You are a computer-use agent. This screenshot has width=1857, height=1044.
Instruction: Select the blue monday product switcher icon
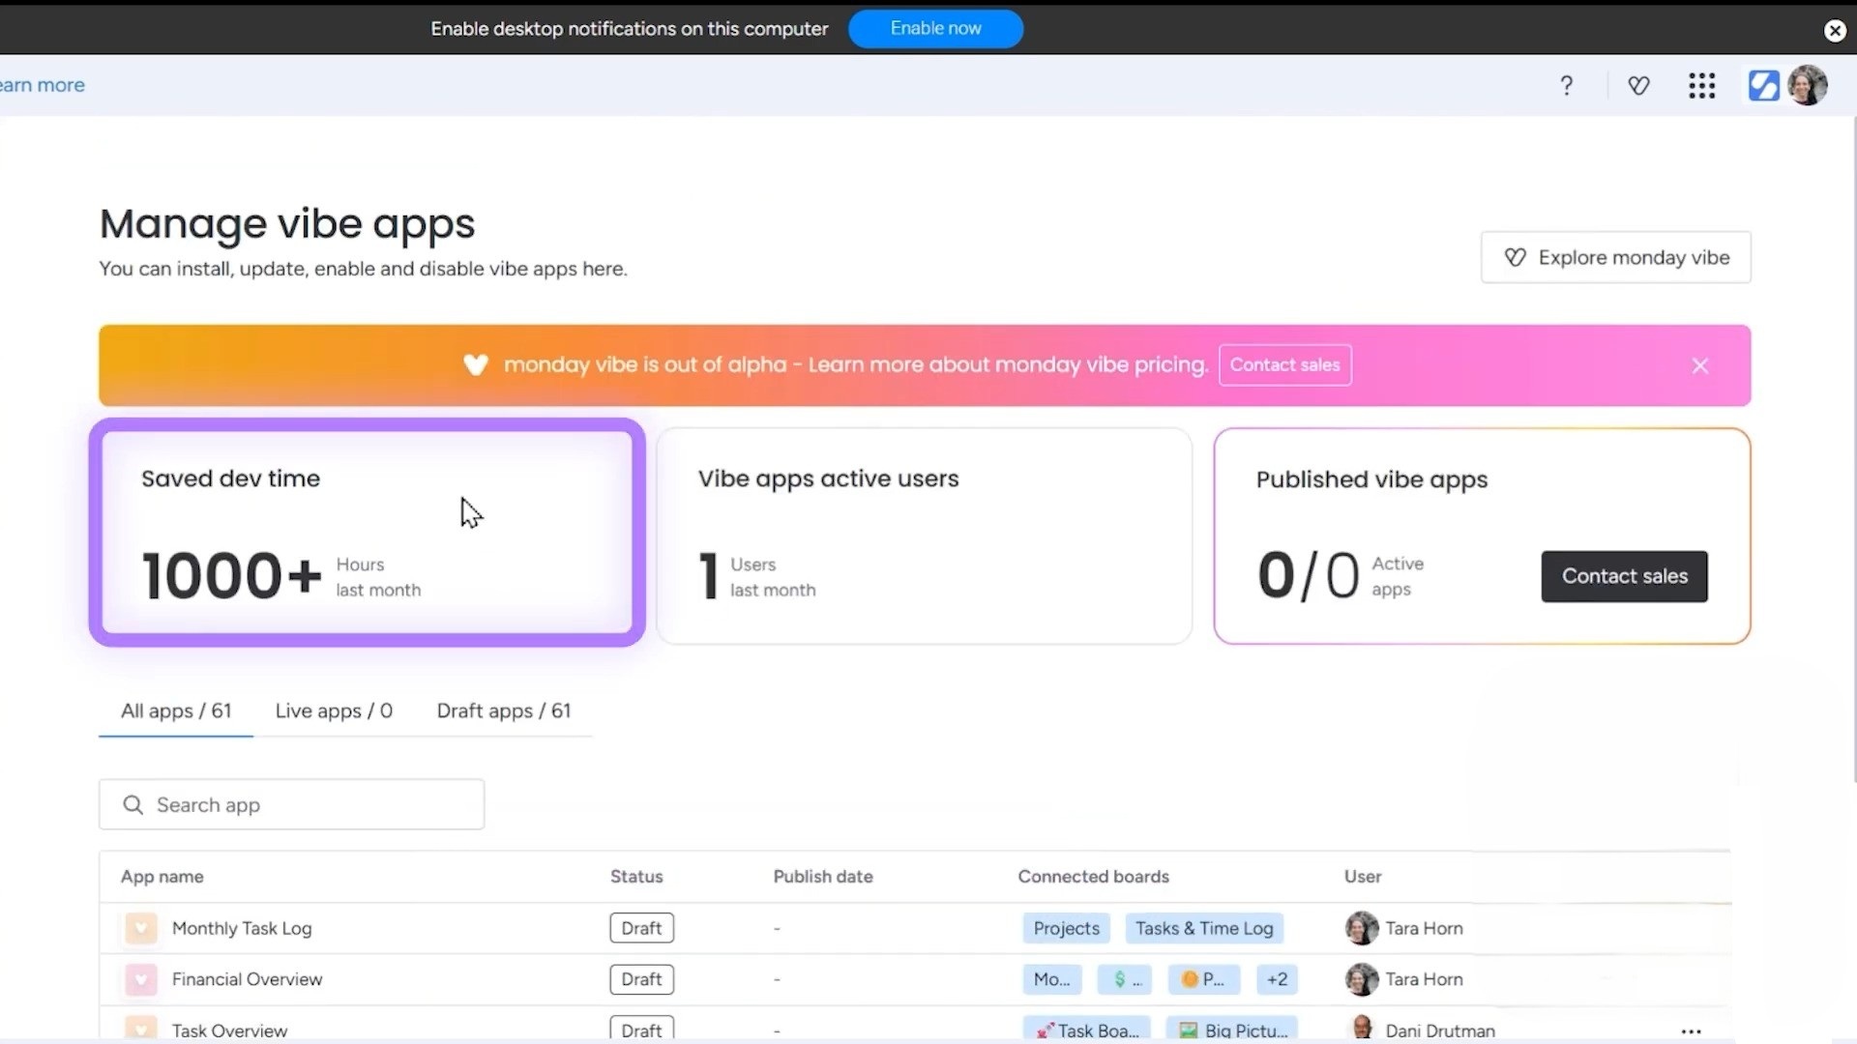click(1763, 85)
